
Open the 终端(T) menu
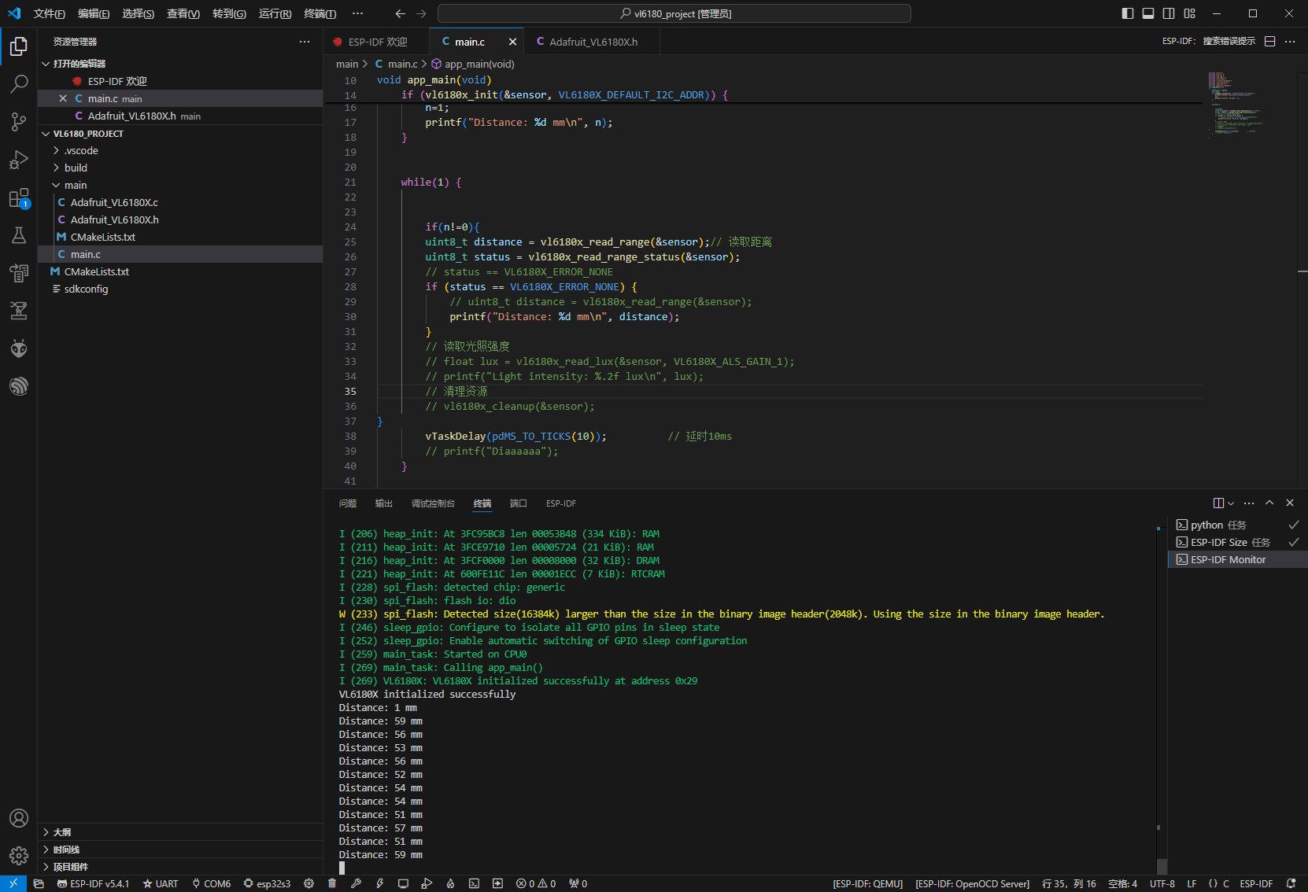320,13
